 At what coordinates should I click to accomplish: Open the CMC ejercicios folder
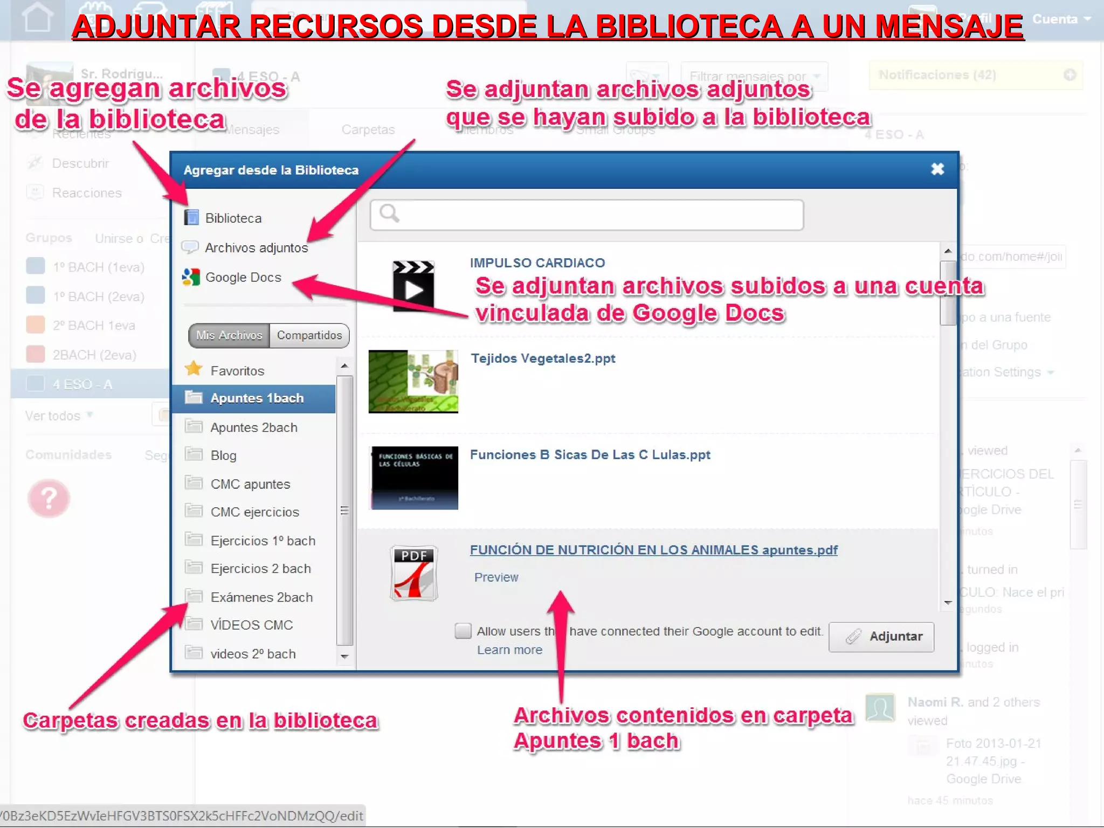pyautogui.click(x=241, y=512)
